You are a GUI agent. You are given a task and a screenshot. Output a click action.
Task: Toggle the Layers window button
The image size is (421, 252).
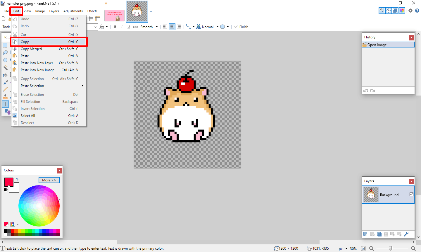[395, 11]
